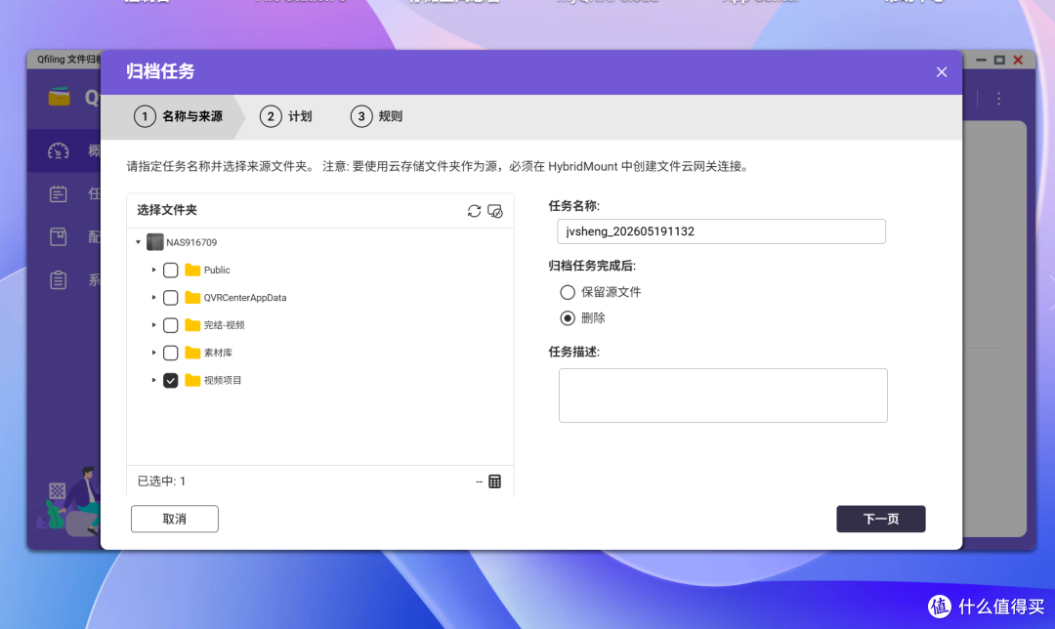Check the QVRCenterAppData folder checkbox

click(x=171, y=298)
